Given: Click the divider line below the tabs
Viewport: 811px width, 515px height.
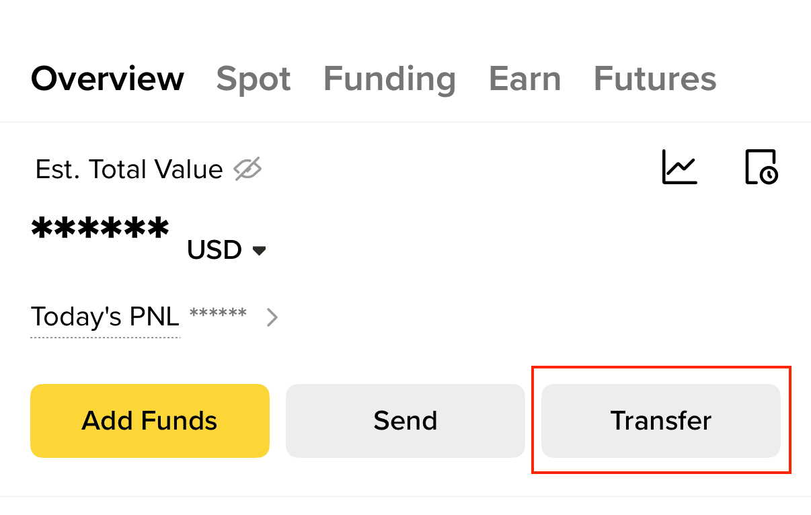Looking at the screenshot, I should click(x=405, y=122).
